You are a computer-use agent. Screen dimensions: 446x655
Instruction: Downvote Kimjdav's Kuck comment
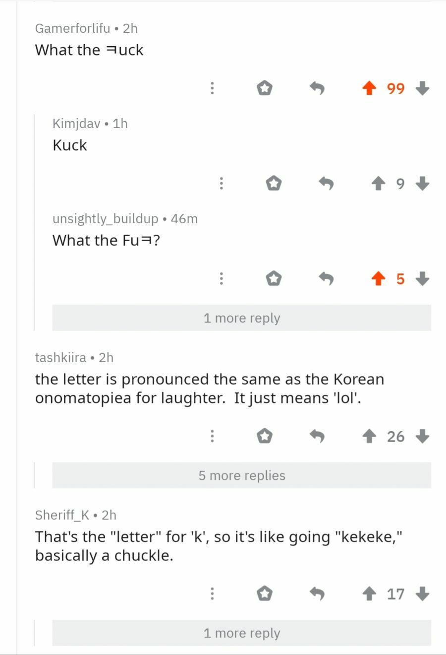(422, 184)
